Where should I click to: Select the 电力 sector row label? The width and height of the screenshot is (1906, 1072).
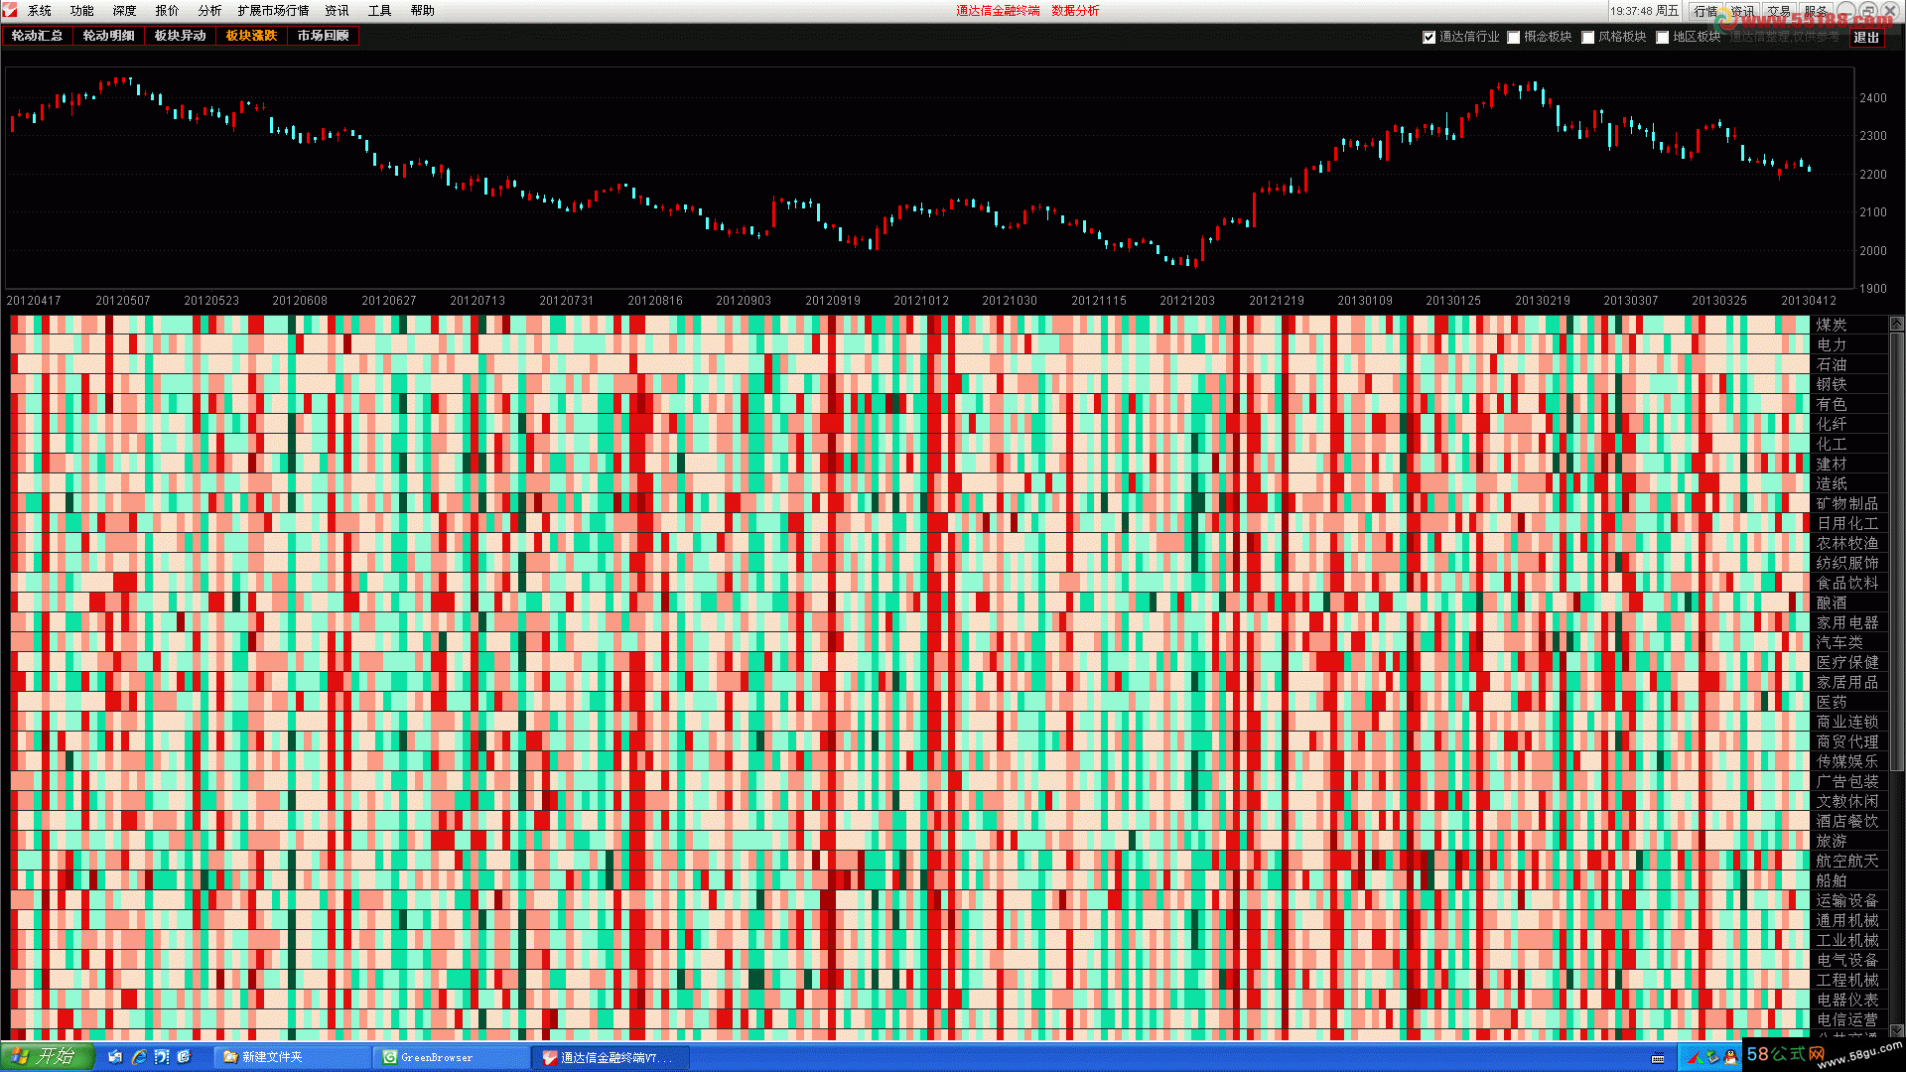click(x=1832, y=344)
